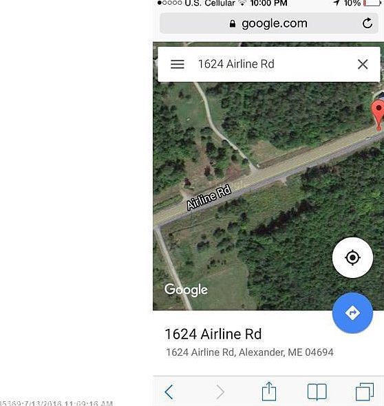Open Safari bookmarks

(317, 392)
